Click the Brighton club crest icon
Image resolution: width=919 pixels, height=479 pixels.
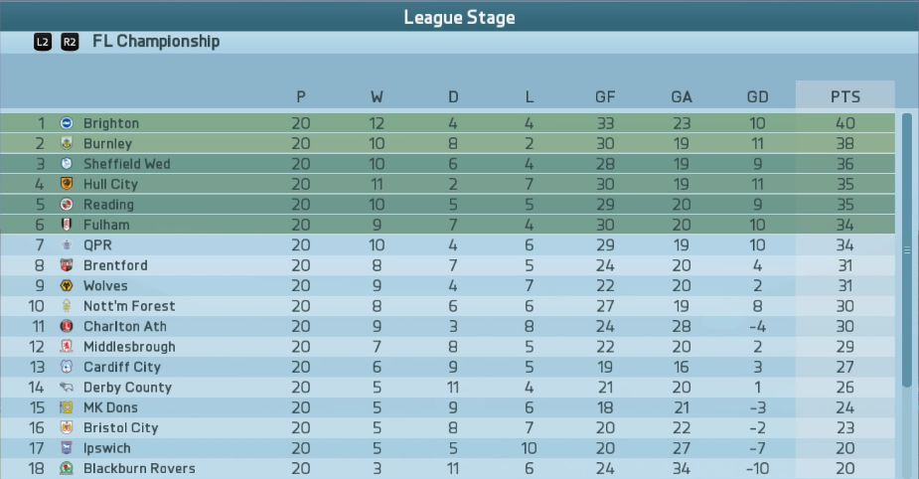67,123
